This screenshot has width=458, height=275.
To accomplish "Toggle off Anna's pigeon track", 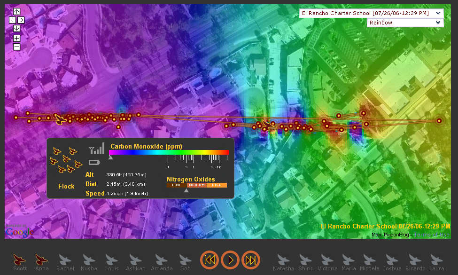I will click(42, 259).
